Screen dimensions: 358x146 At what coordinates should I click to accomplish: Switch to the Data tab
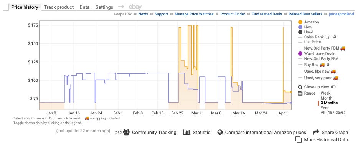coord(84,7)
